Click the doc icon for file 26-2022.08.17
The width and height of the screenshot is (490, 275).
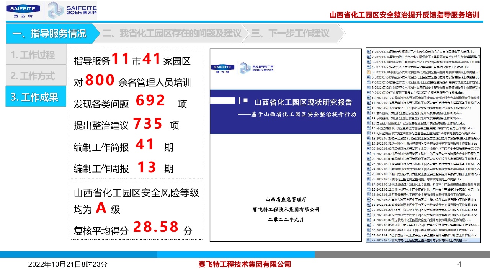point(369,179)
